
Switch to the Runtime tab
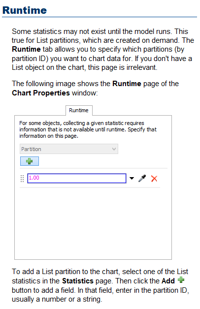tap(79, 110)
